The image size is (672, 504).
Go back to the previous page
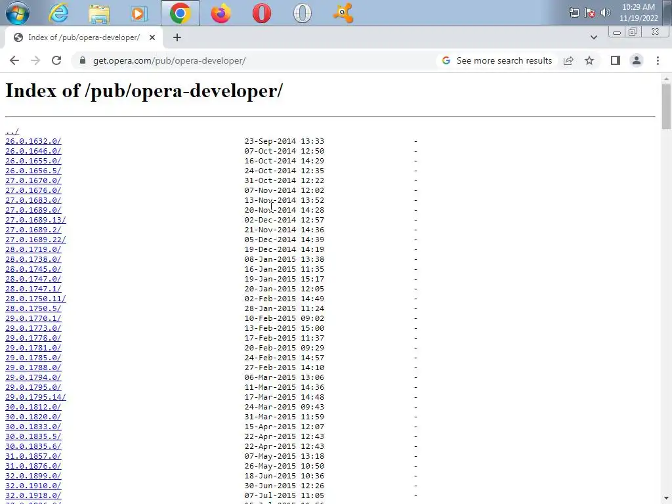(x=14, y=60)
